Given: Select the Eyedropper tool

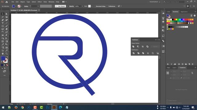Looking at the screenshot, I should 3,44.
